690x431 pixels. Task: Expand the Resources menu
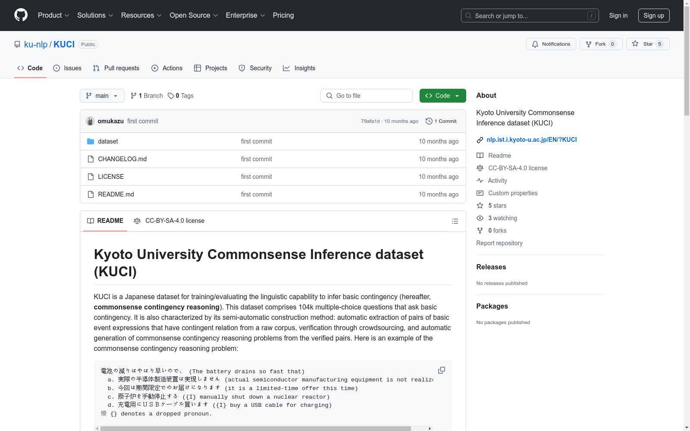141,15
